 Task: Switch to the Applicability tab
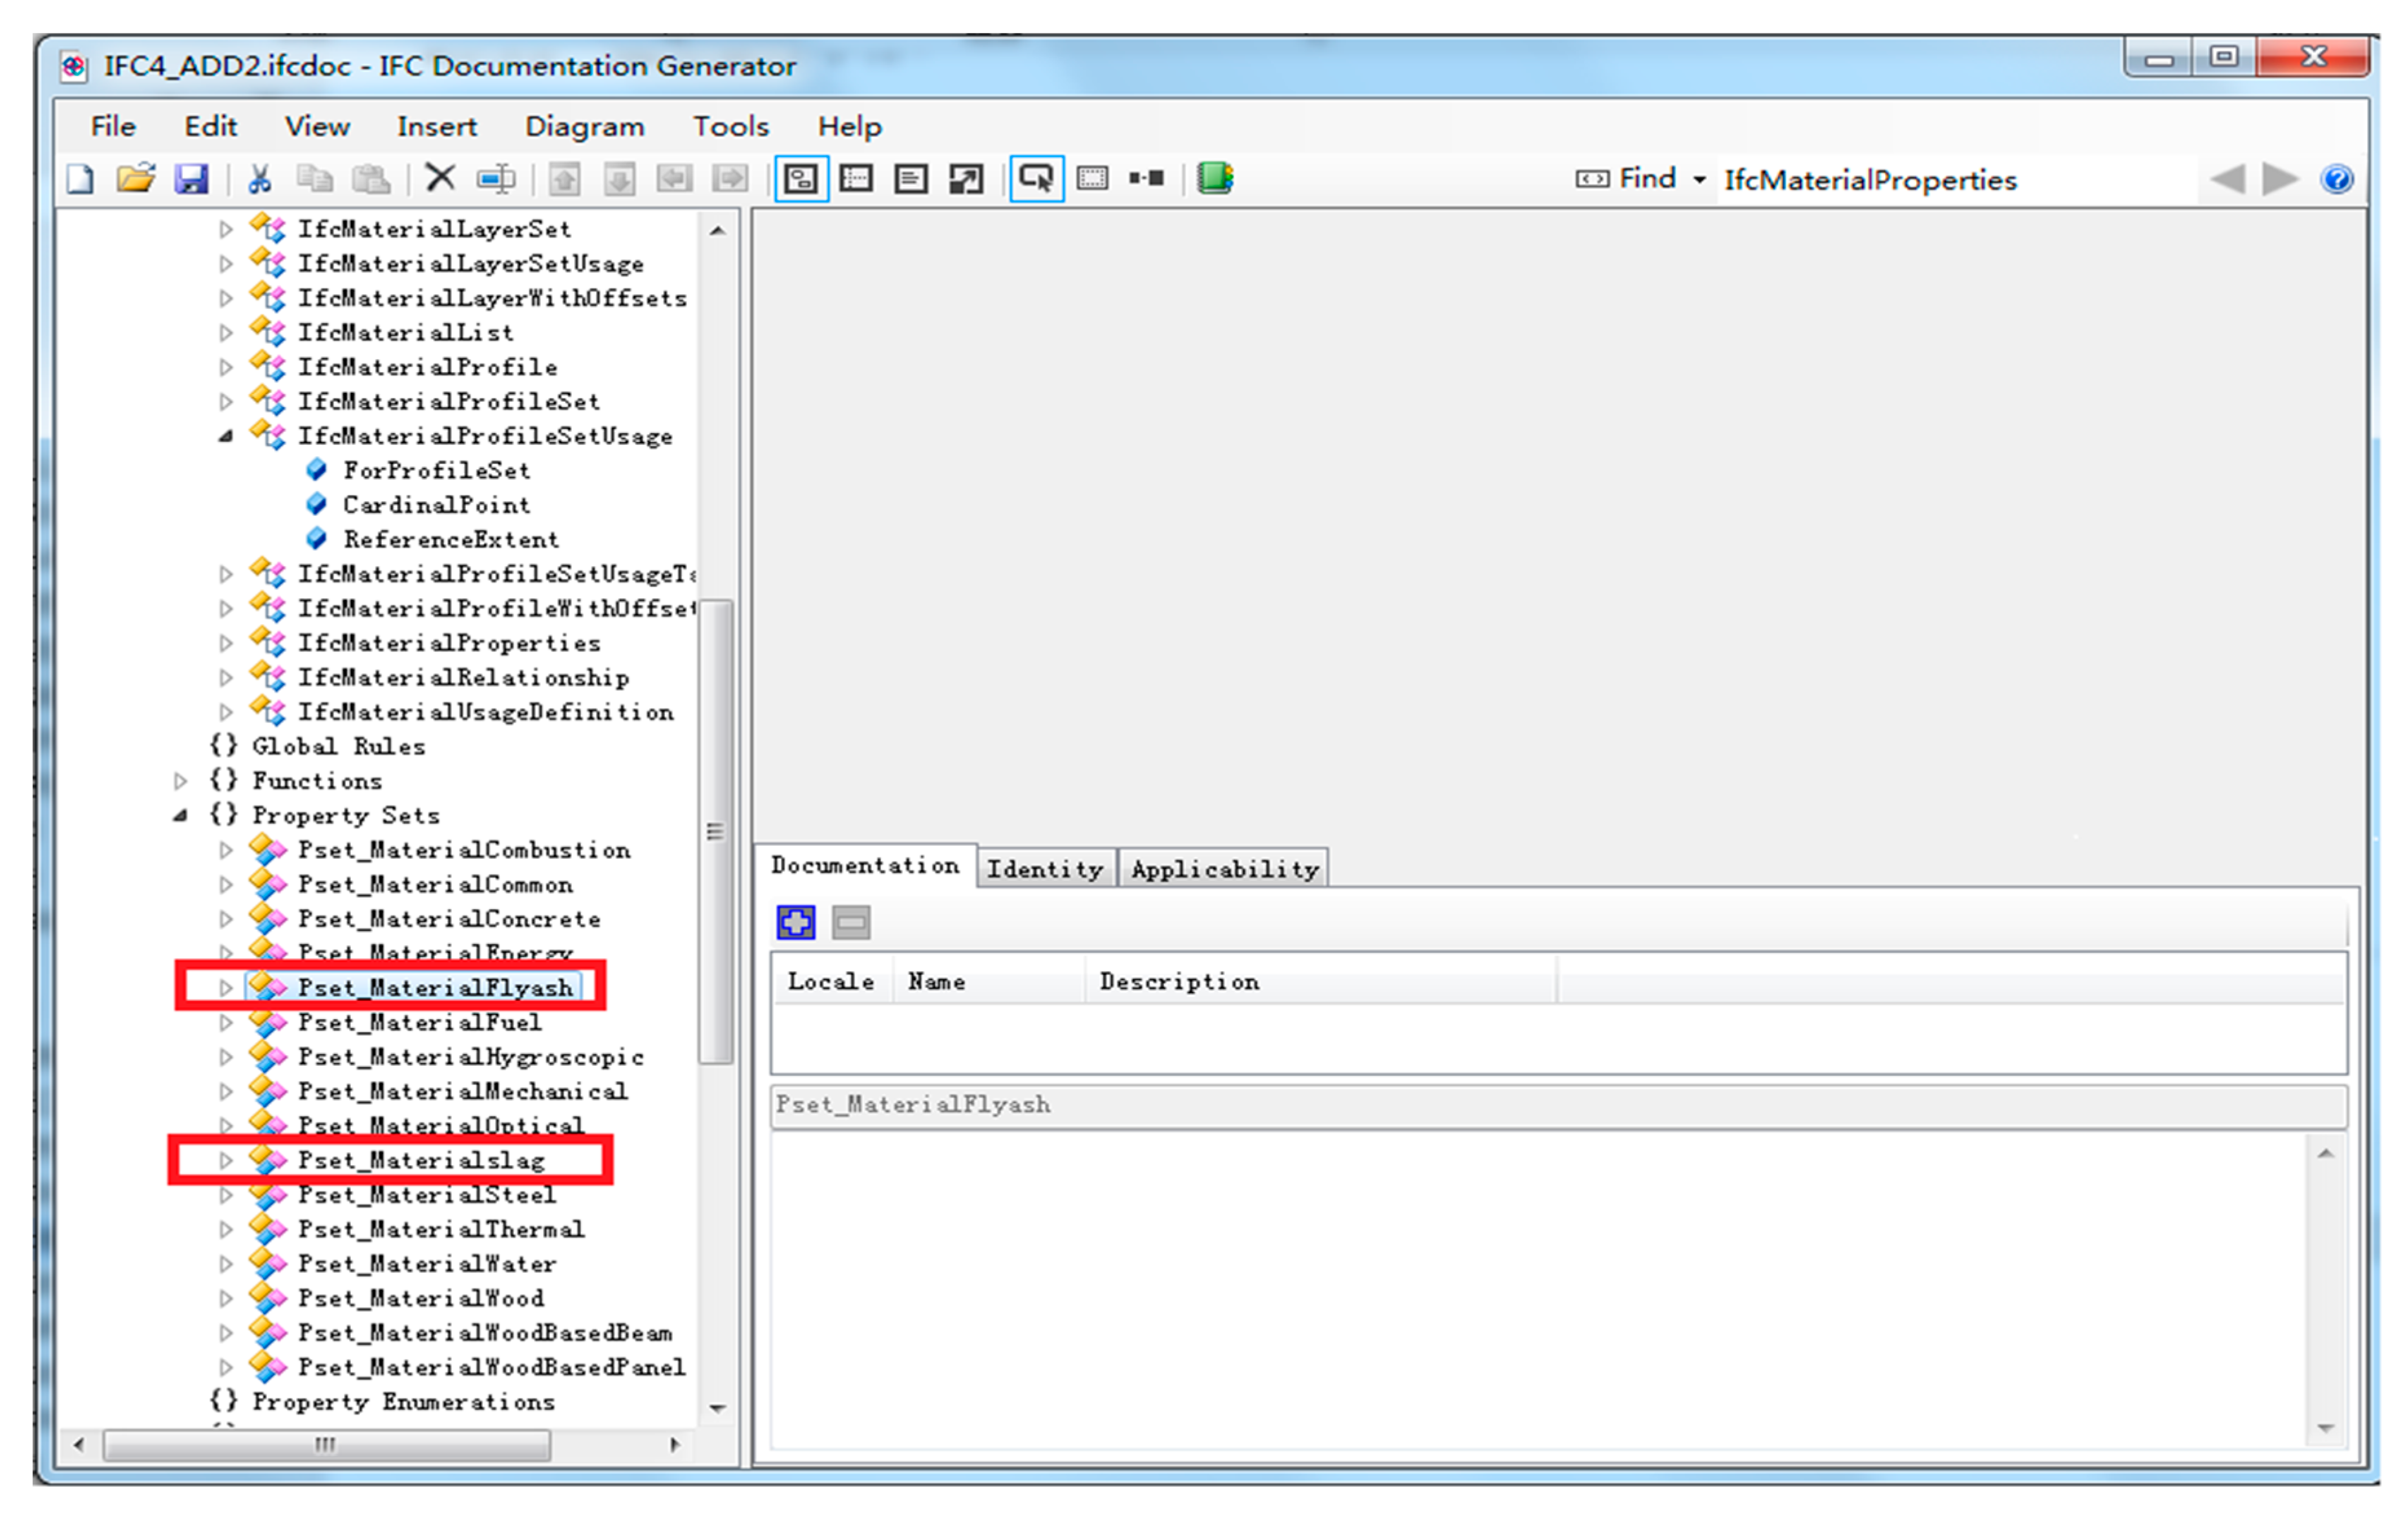pyautogui.click(x=1224, y=869)
